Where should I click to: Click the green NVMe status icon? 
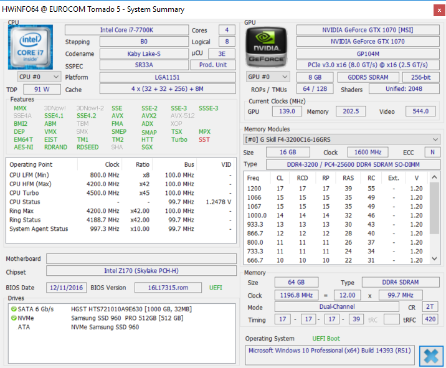click(x=13, y=318)
